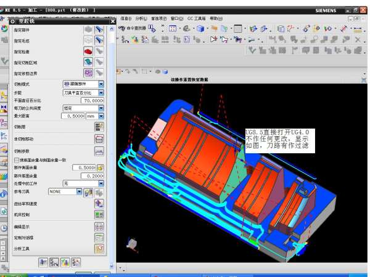The image size is (370, 277).
Task: Expand the 切削模式 cut pattern dropdown
Action: coord(101,84)
